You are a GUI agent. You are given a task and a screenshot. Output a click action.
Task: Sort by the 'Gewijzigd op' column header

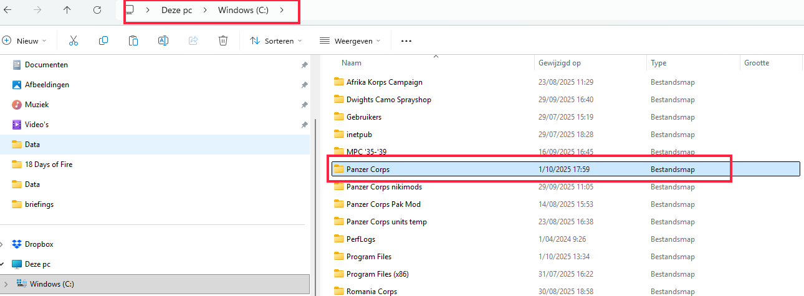coord(560,63)
